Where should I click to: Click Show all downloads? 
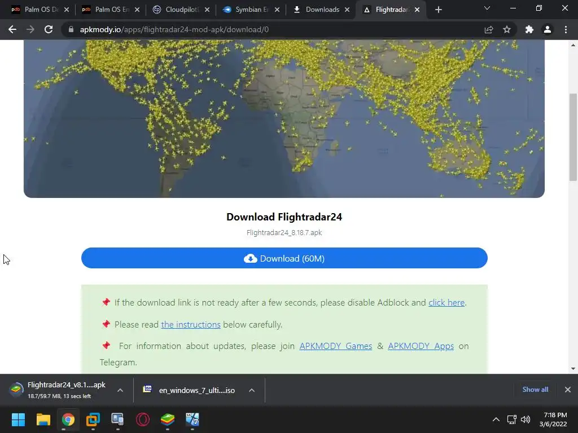click(535, 390)
